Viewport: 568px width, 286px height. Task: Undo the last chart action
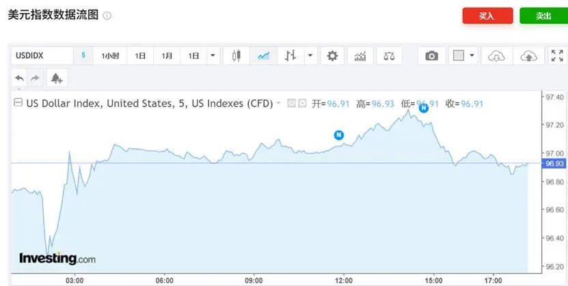pos(19,78)
